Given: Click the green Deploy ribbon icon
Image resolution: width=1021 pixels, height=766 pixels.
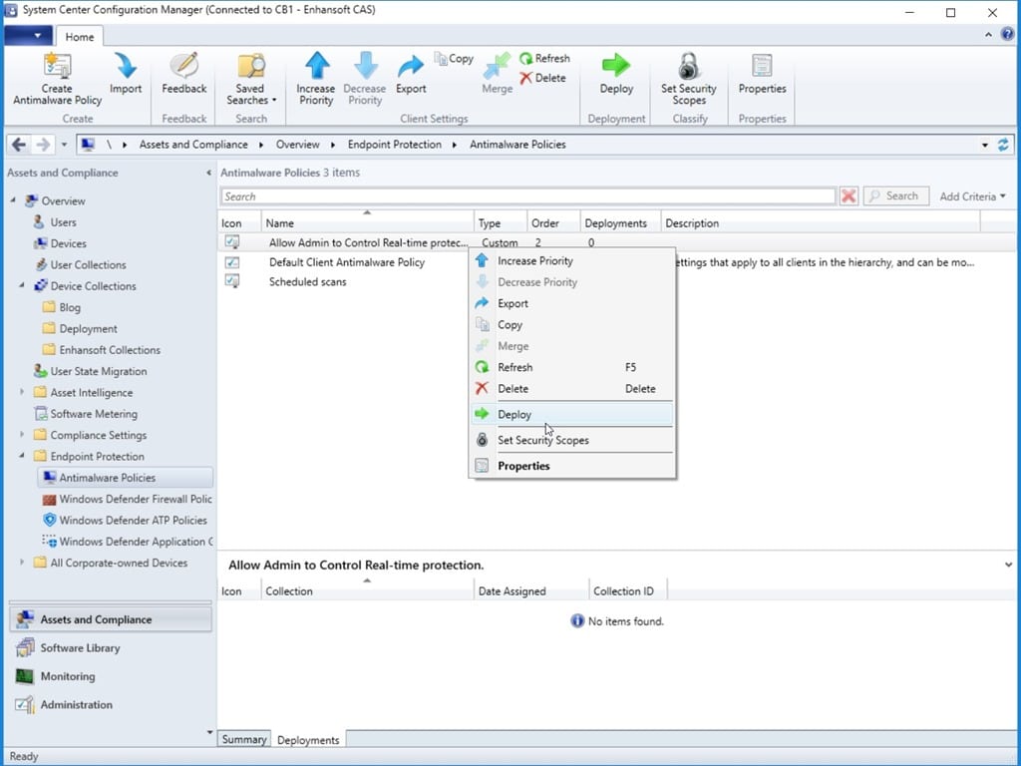Looking at the screenshot, I should pos(616,66).
